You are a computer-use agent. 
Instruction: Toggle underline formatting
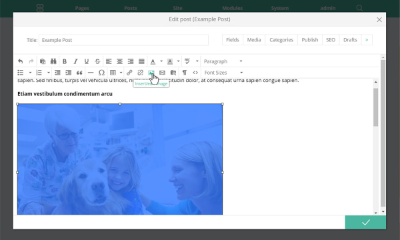(87, 61)
